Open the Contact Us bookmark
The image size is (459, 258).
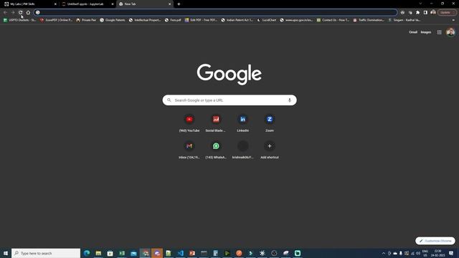point(333,20)
